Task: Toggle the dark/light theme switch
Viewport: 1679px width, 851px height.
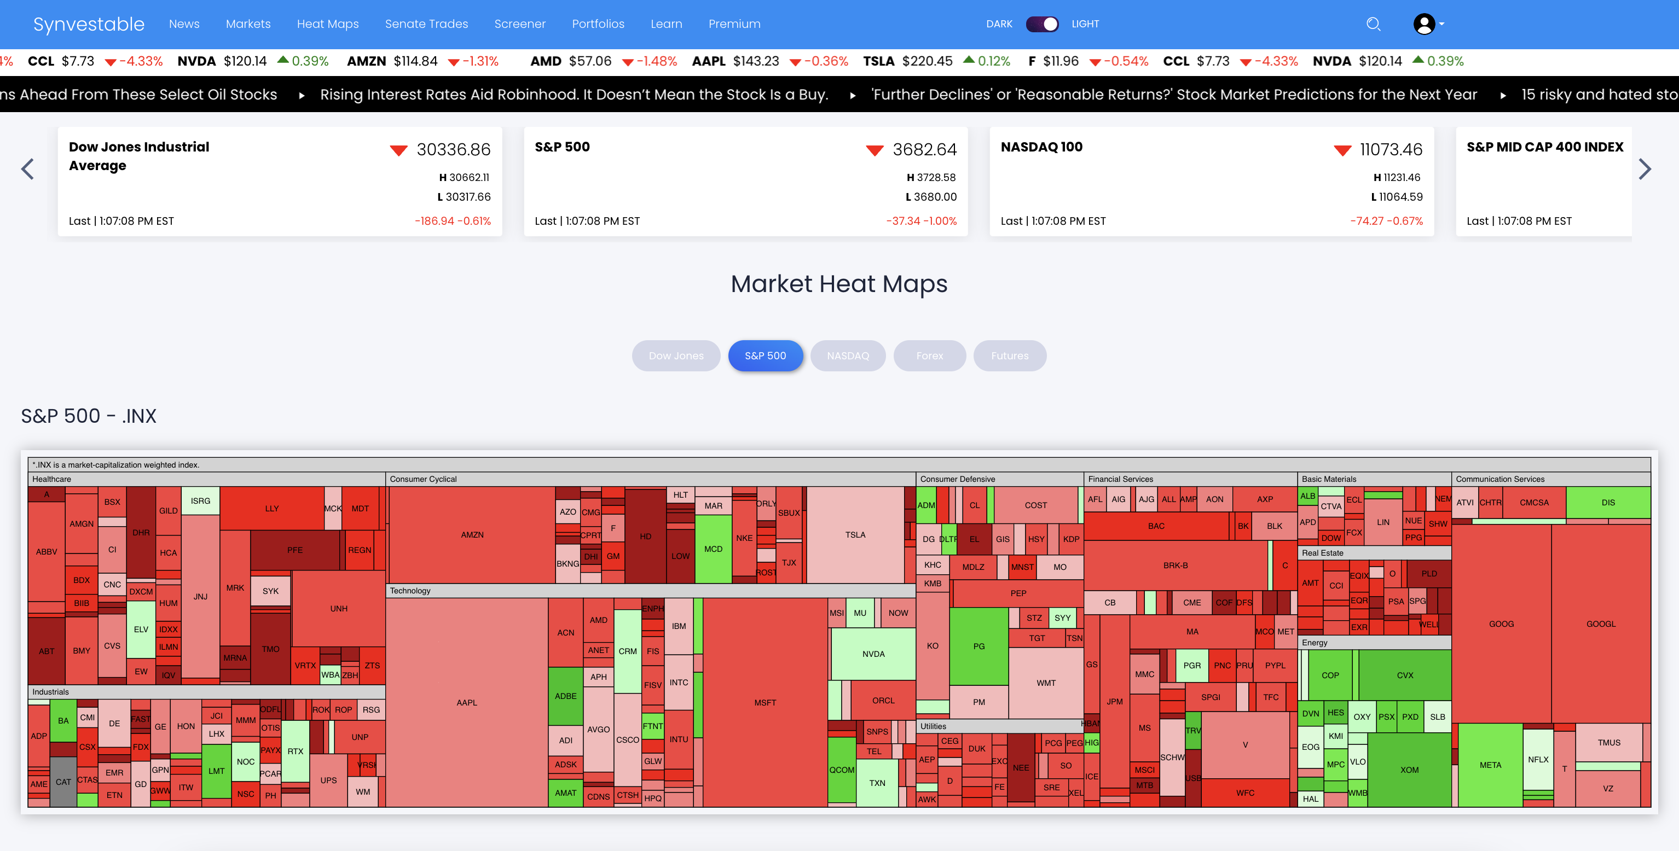Action: point(1042,24)
